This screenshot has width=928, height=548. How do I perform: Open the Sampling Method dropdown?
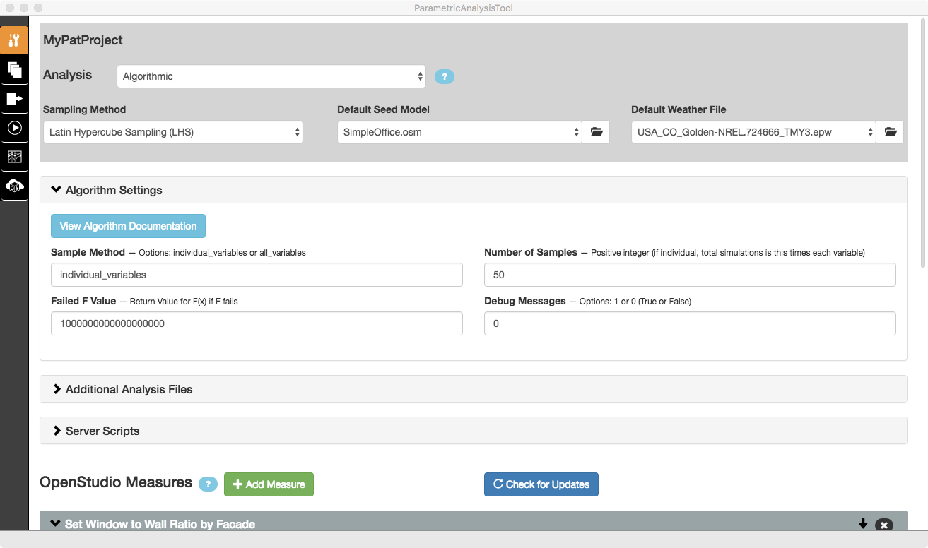172,132
